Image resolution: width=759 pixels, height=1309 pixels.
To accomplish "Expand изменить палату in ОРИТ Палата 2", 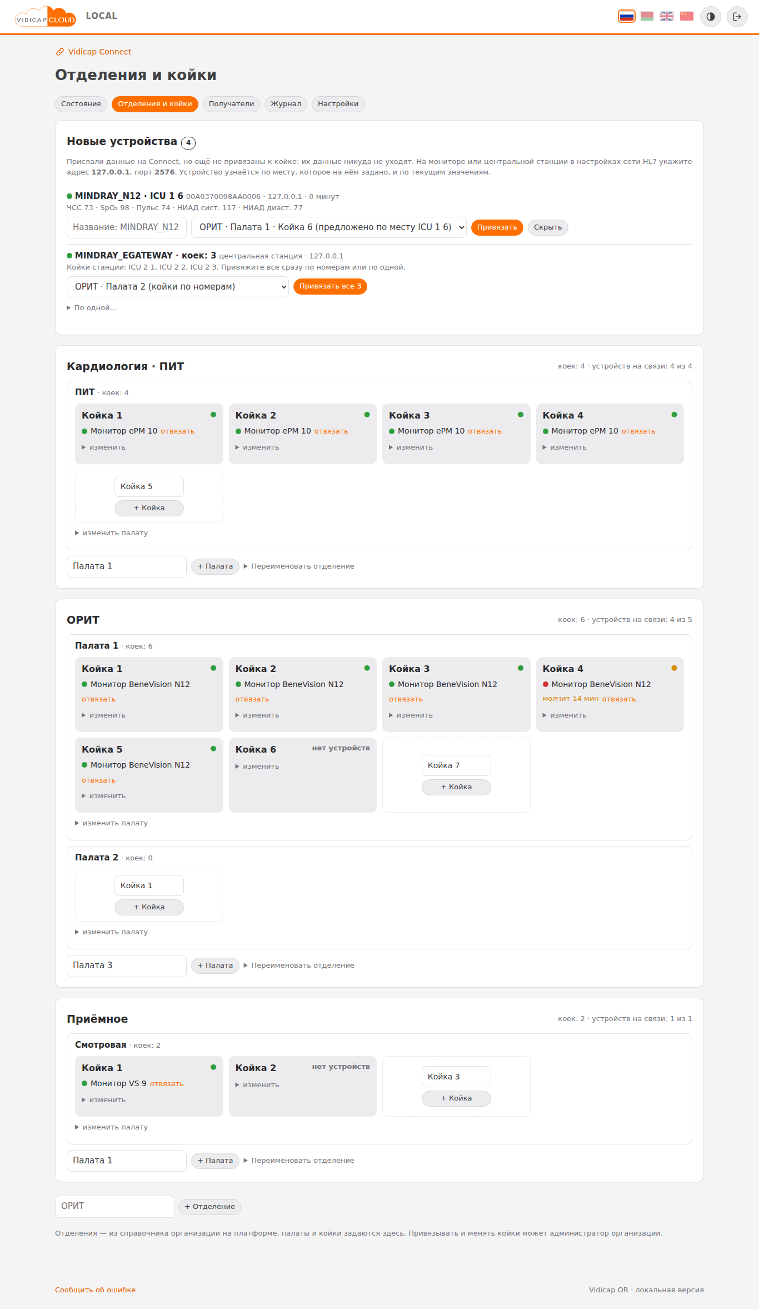I will point(112,932).
